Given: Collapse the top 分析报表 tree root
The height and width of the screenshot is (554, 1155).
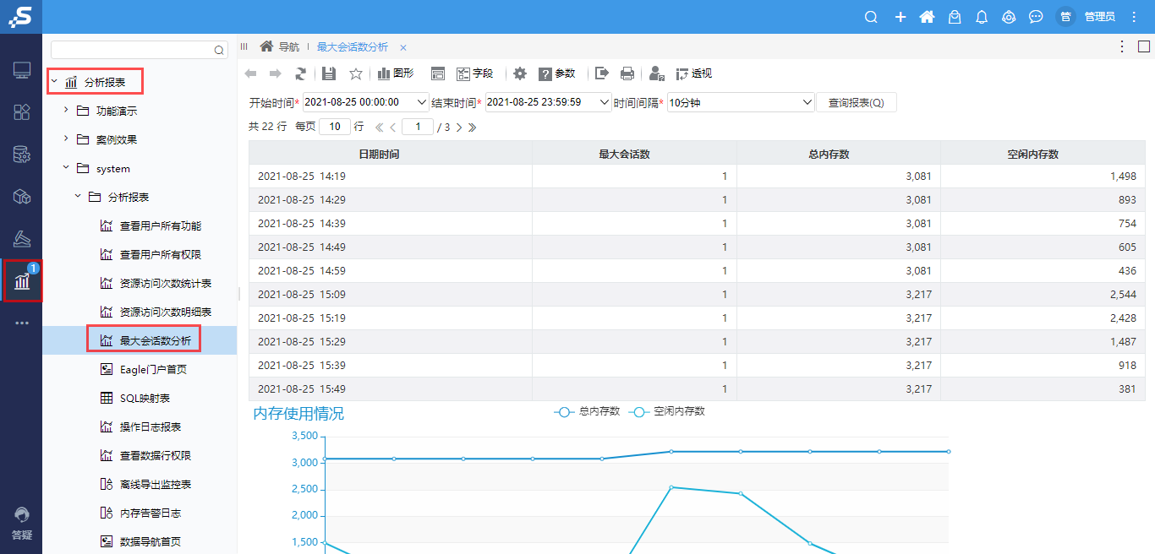Looking at the screenshot, I should [55, 82].
